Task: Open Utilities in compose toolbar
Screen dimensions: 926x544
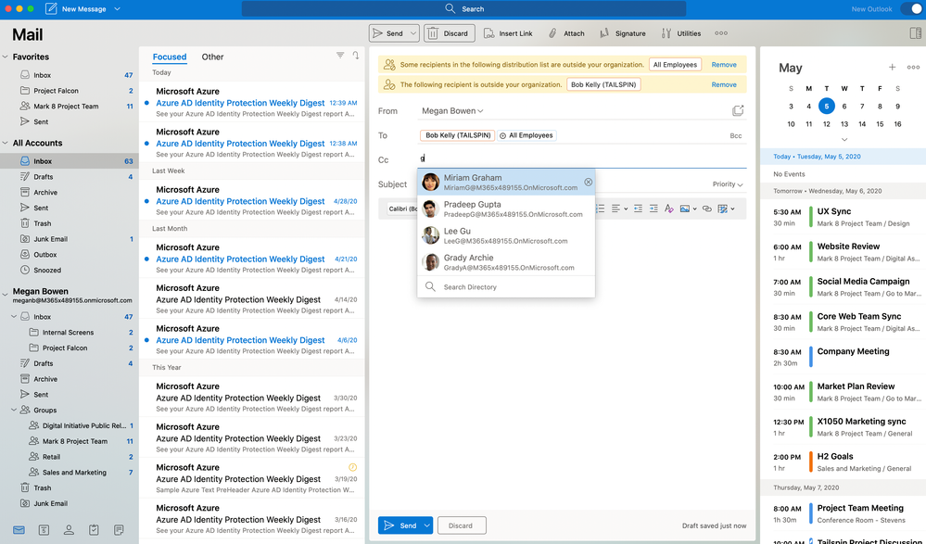Action: coord(681,33)
